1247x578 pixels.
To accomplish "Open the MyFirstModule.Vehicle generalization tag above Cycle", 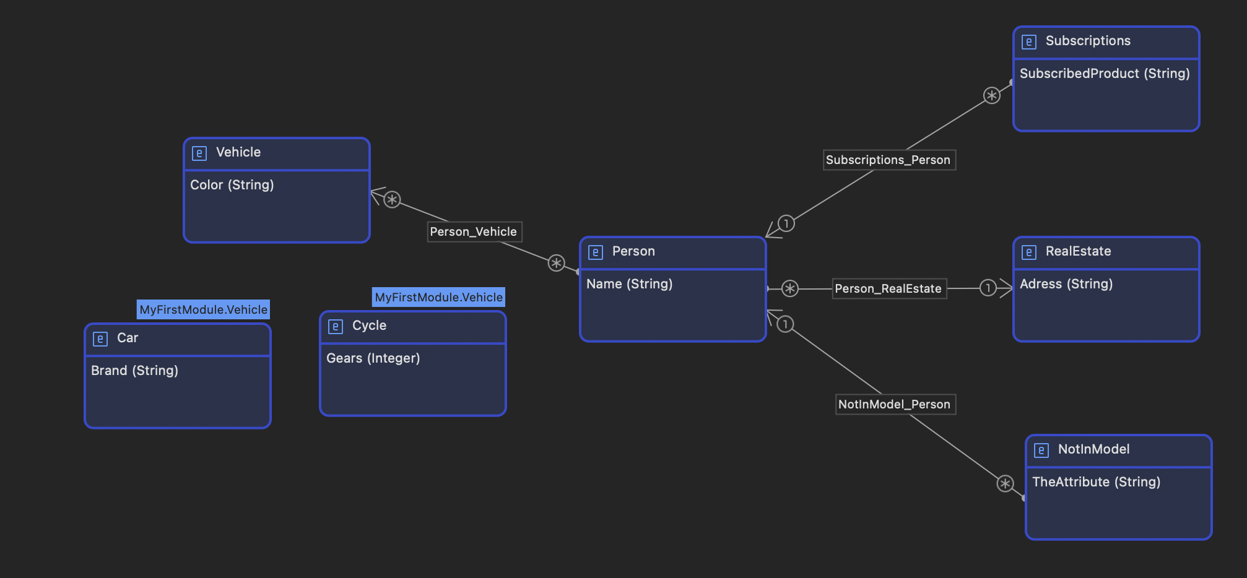I will coord(438,297).
